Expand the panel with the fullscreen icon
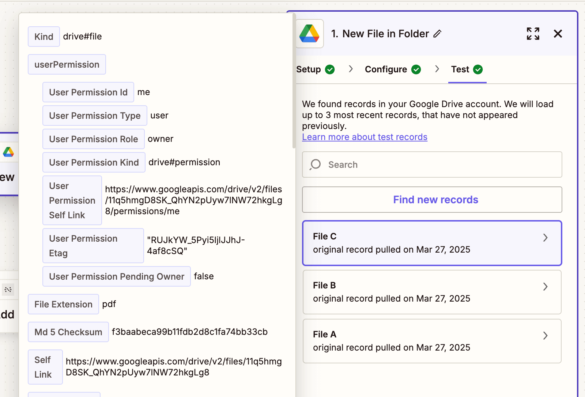 tap(533, 34)
